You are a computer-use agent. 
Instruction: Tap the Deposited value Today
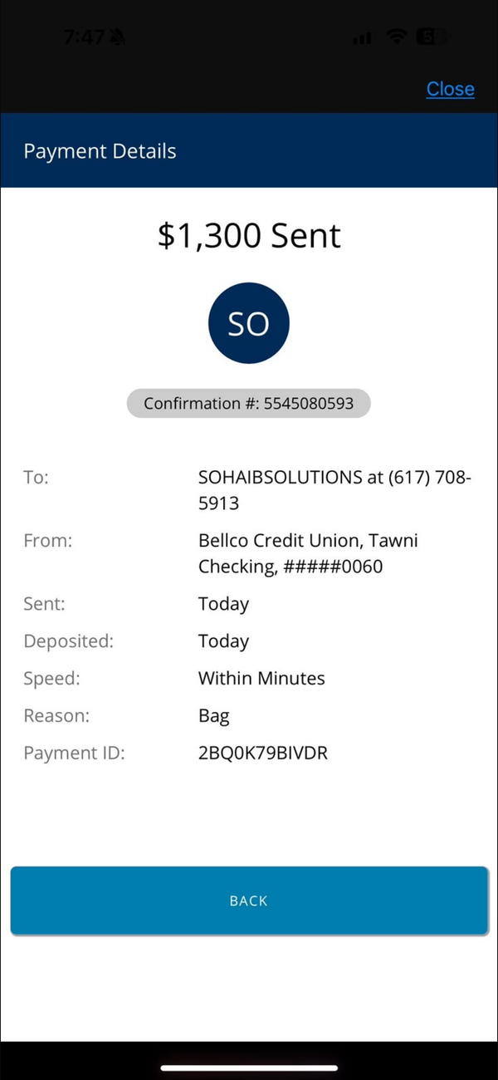[223, 641]
